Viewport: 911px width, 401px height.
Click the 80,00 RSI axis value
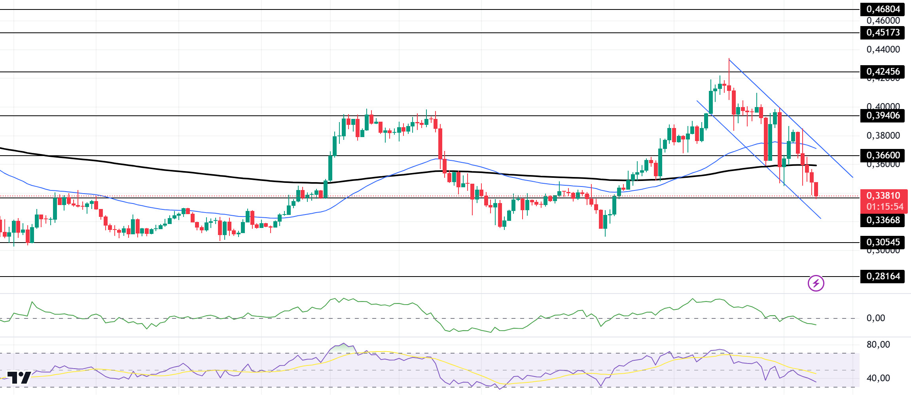[878, 345]
